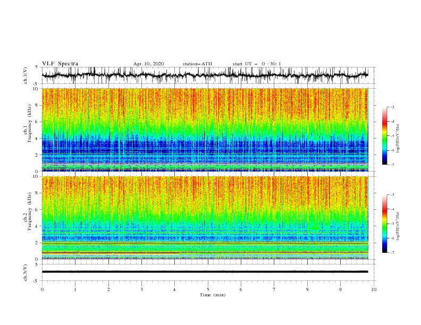Click the "4" tick on the time axis

click(174, 289)
